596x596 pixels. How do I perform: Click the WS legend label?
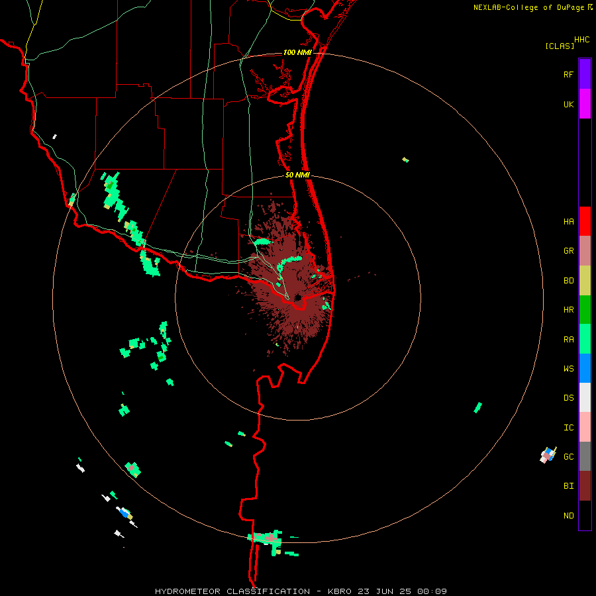(x=568, y=368)
